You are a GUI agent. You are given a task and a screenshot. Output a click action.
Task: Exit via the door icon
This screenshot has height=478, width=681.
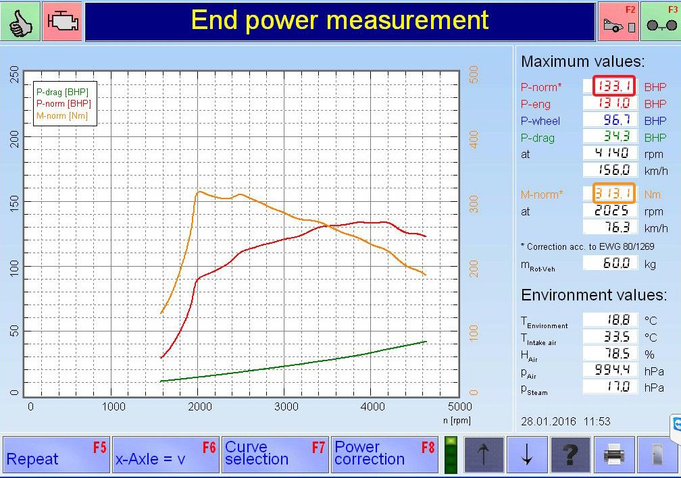coord(657,455)
